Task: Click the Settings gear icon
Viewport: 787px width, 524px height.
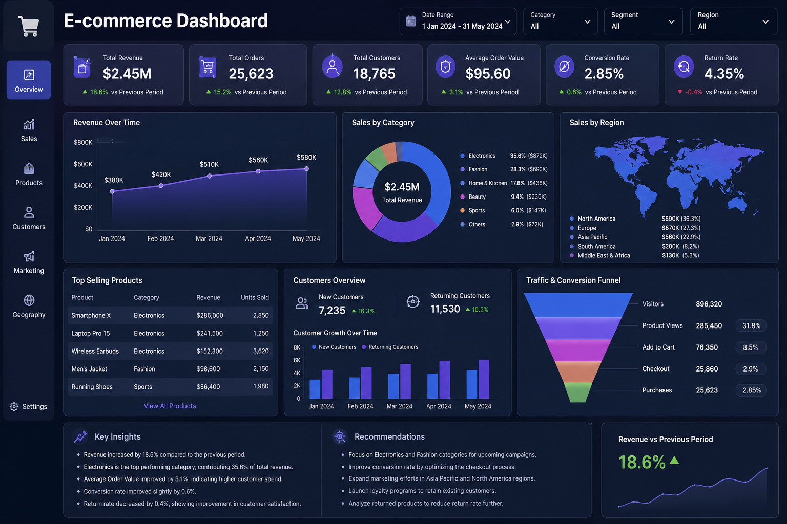Action: click(14, 407)
